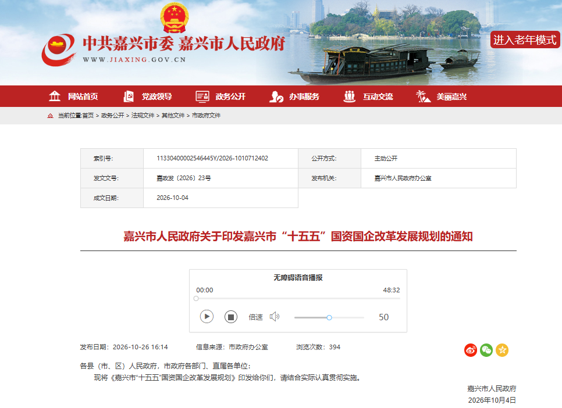This screenshot has width=562, height=408.
Task: Click the breadcrumb home icon
Action: [50, 116]
